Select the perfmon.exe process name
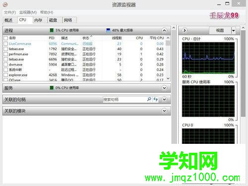The width and height of the screenshot is (248, 186). pos(18,54)
